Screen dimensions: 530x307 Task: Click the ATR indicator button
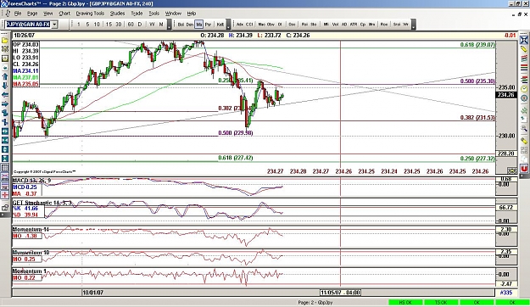[354, 25]
